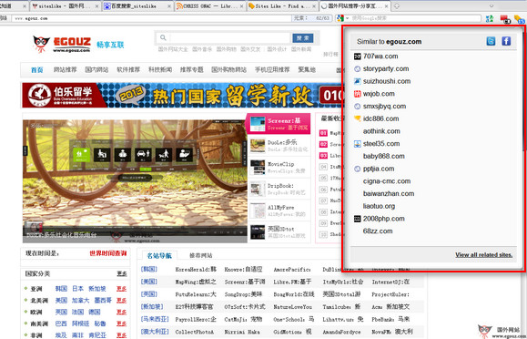Click the Google search box in toolbar
527x339 pixels.
[x=415, y=18]
